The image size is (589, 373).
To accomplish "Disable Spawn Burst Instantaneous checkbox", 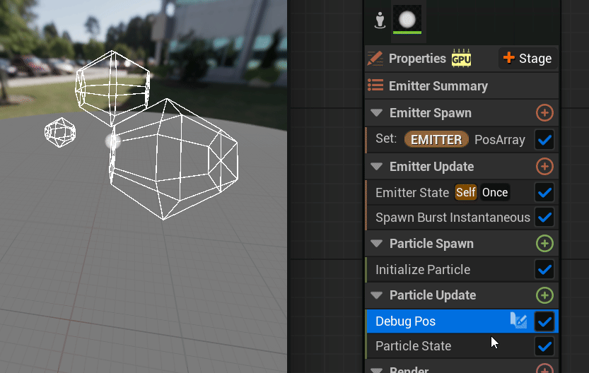I will [x=544, y=218].
